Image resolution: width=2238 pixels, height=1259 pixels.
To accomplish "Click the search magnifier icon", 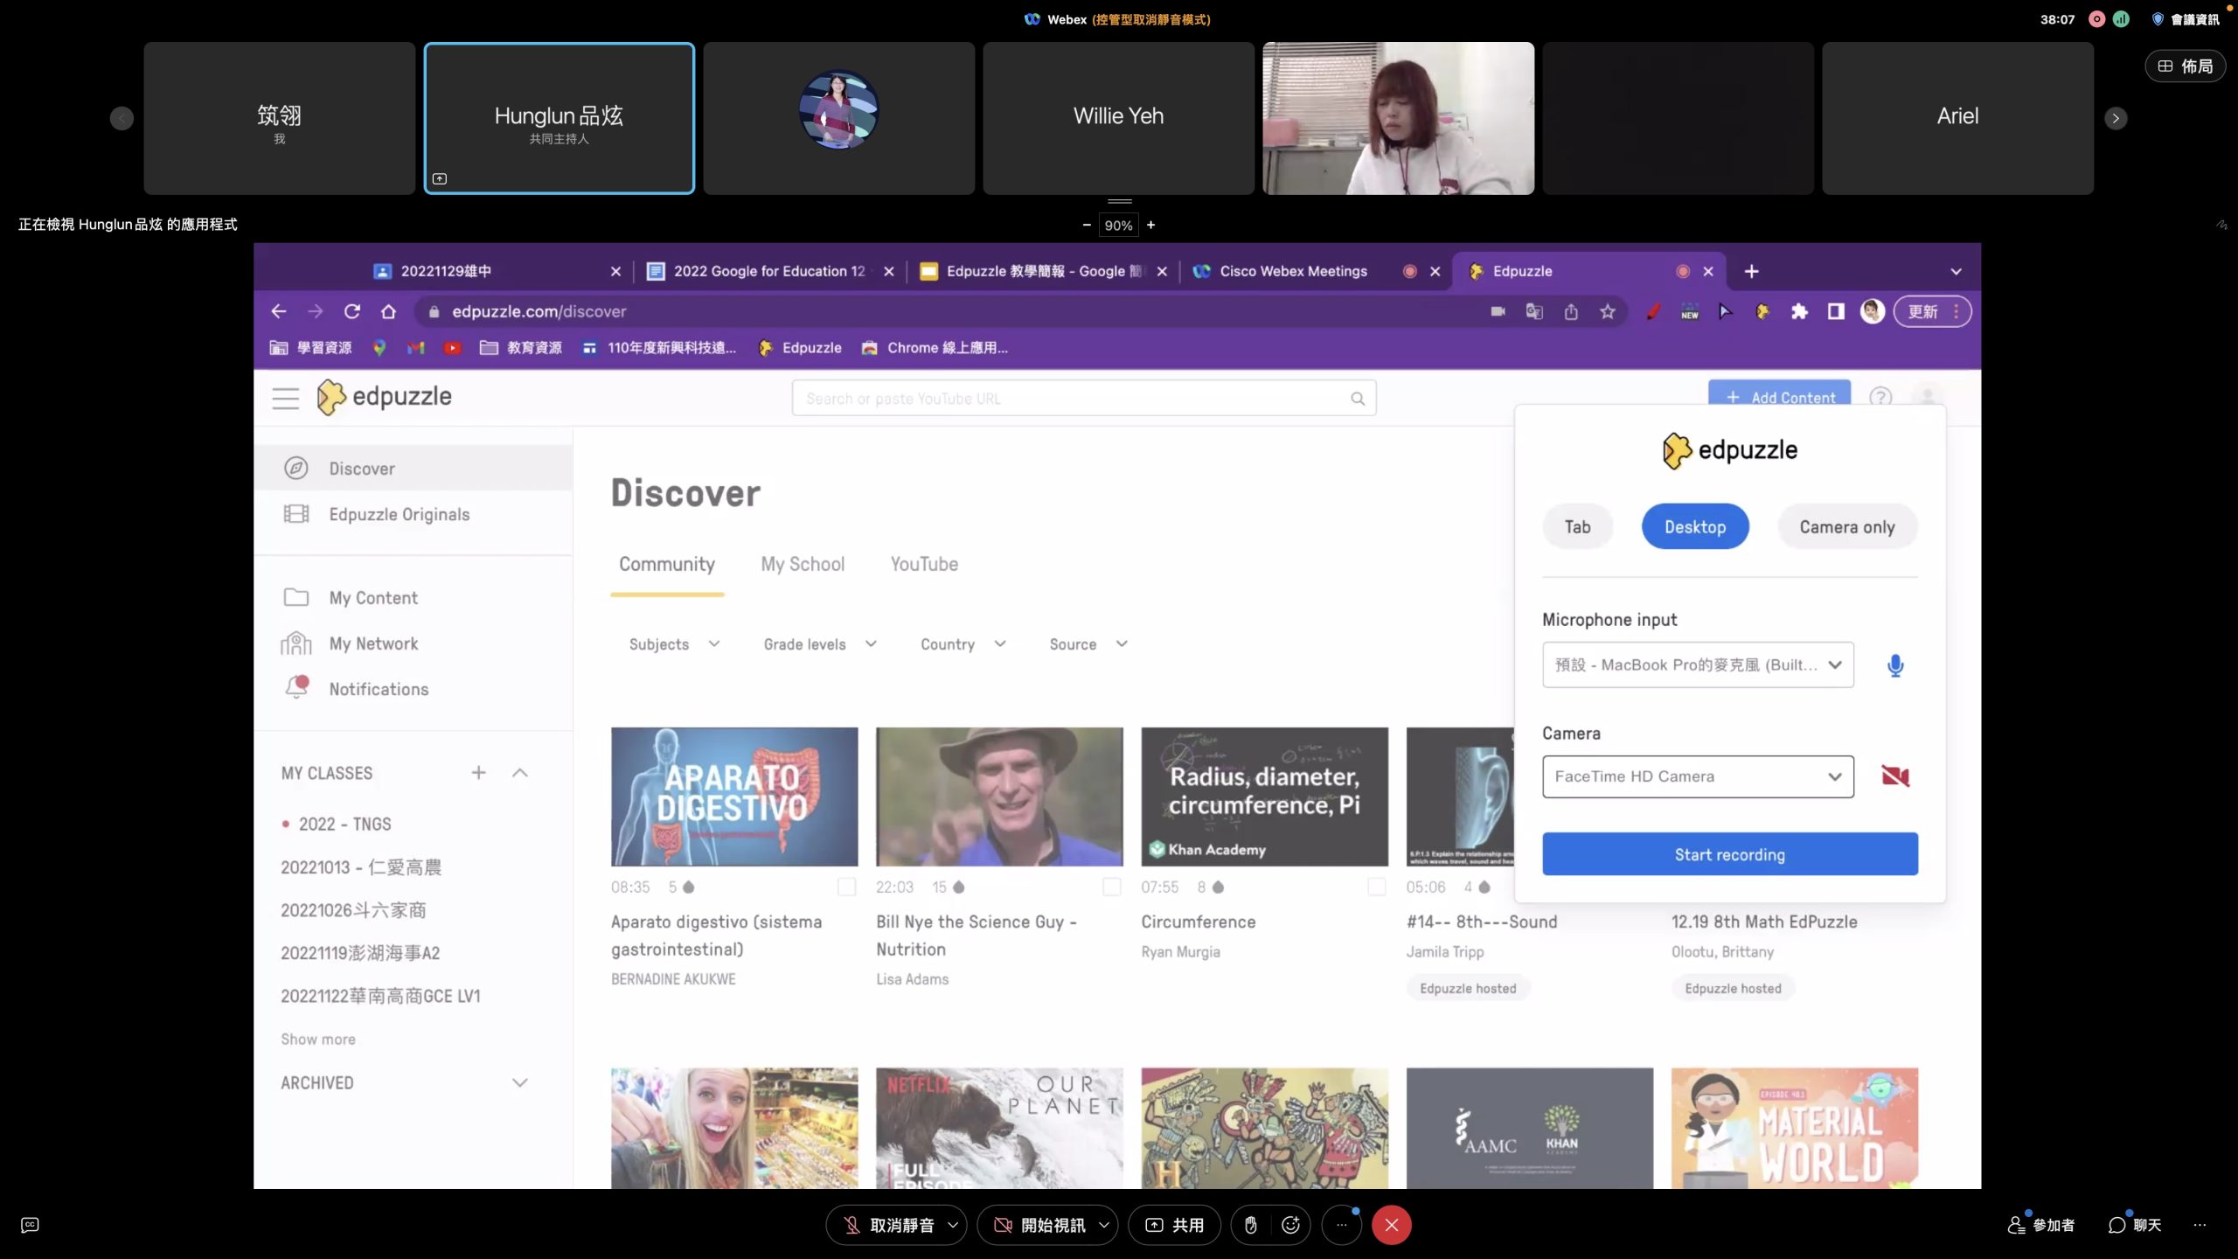I will click(1358, 399).
